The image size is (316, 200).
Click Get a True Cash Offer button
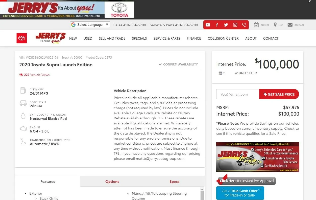(x=240, y=193)
